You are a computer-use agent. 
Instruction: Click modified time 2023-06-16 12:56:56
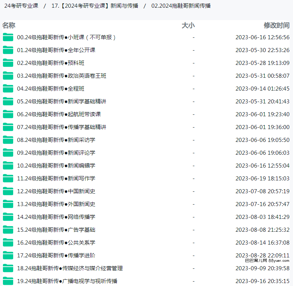pyautogui.click(x=262, y=37)
